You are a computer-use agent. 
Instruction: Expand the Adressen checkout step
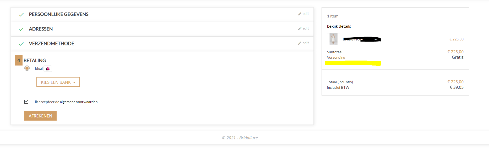coord(41,29)
